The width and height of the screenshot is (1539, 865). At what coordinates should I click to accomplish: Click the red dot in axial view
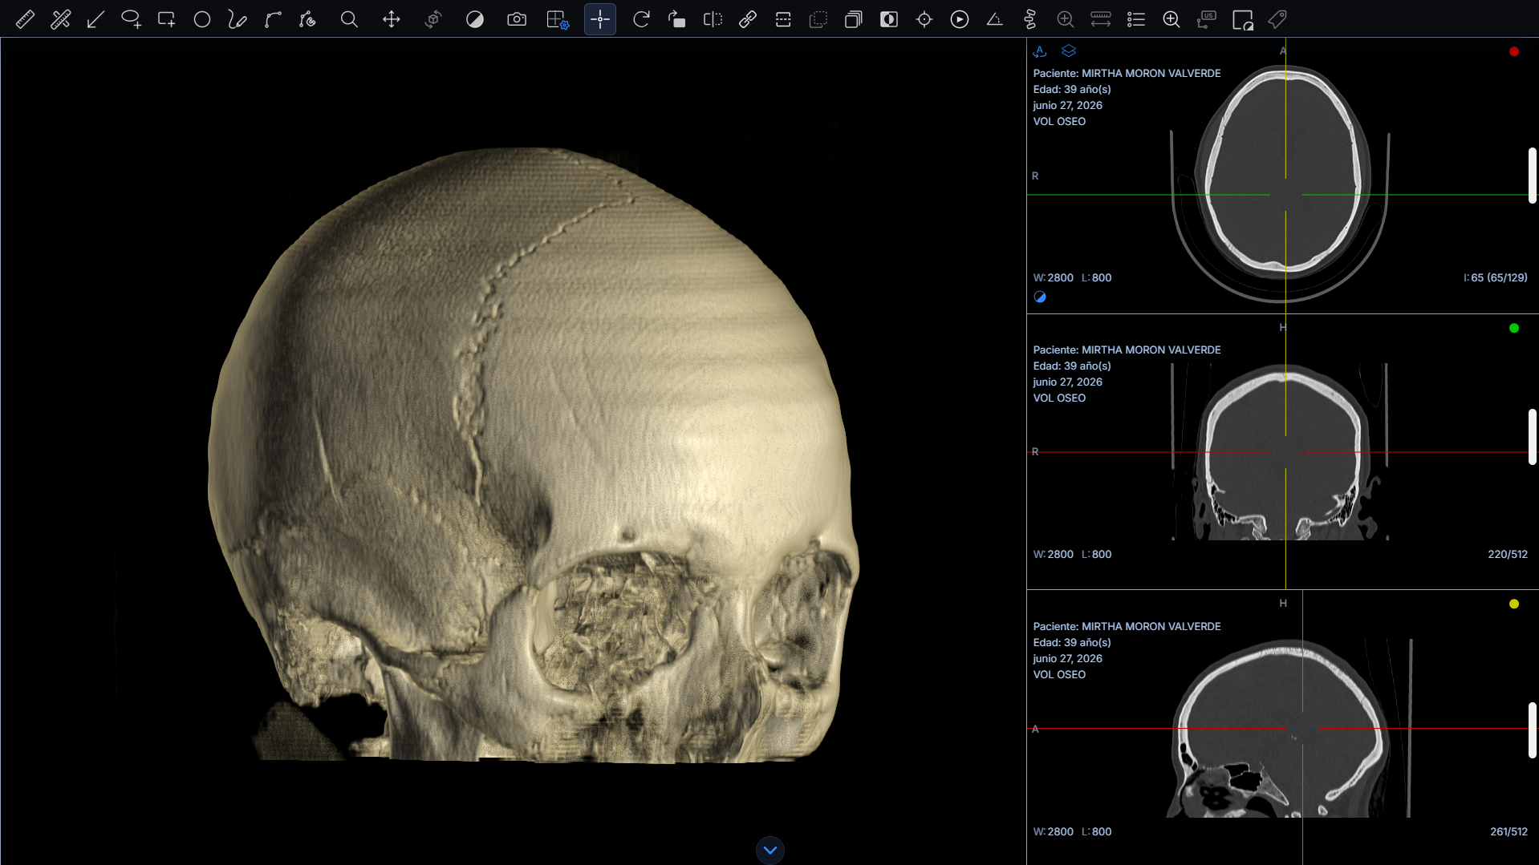1514,52
